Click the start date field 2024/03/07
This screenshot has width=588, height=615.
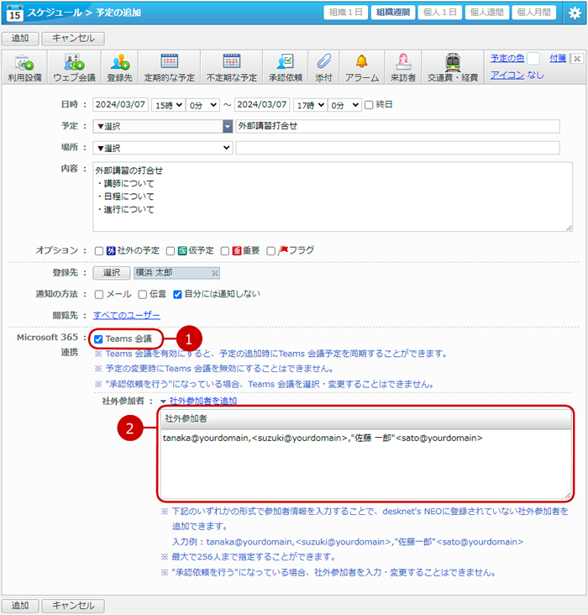coord(120,105)
